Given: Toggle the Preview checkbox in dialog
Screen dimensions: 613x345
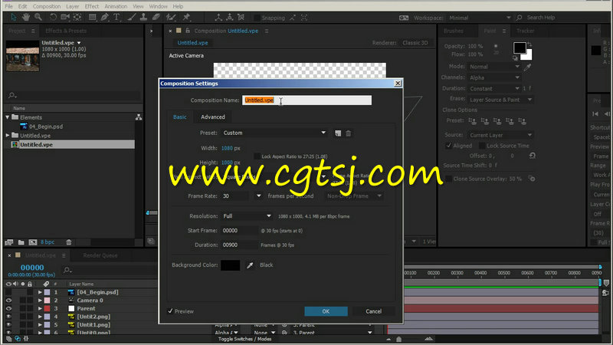Looking at the screenshot, I should 170,311.
